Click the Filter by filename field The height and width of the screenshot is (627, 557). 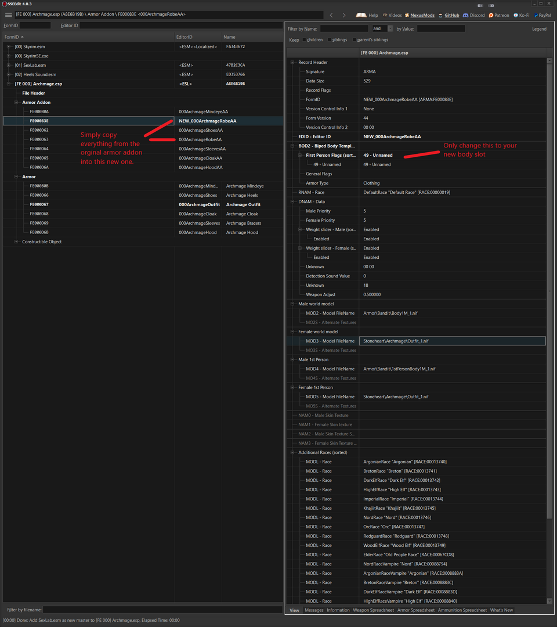[162, 610]
